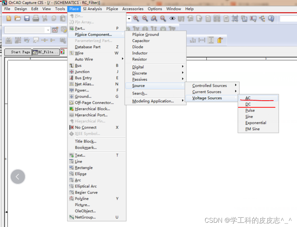Select Capacitor in PSpice submenu
Image resolution: width=297 pixels, height=227 pixels.
coord(155,41)
